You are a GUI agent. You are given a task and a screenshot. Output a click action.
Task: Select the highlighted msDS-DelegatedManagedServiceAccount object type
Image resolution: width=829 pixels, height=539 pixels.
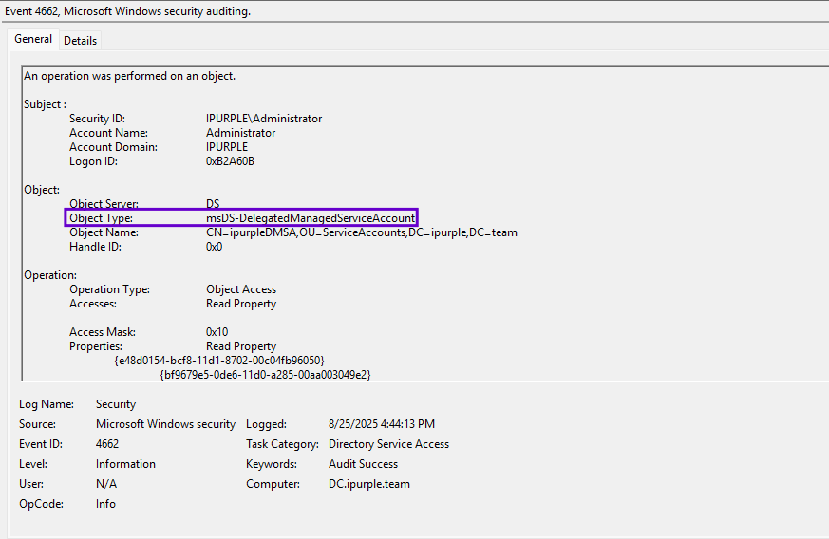(311, 218)
